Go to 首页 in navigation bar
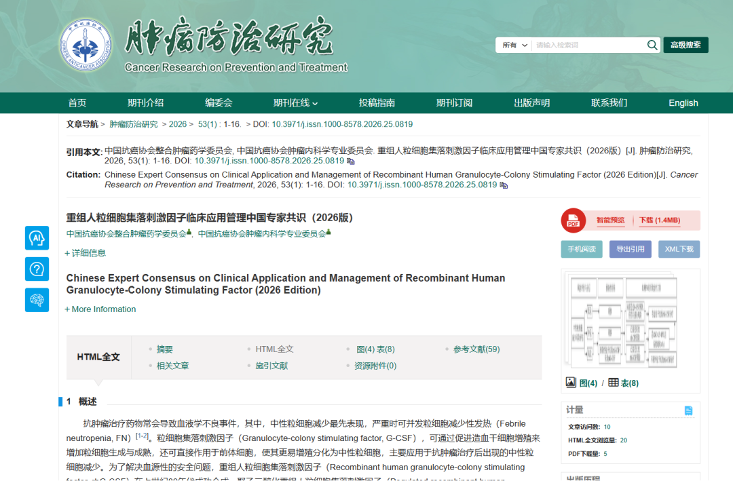733x481 pixels. [77, 103]
